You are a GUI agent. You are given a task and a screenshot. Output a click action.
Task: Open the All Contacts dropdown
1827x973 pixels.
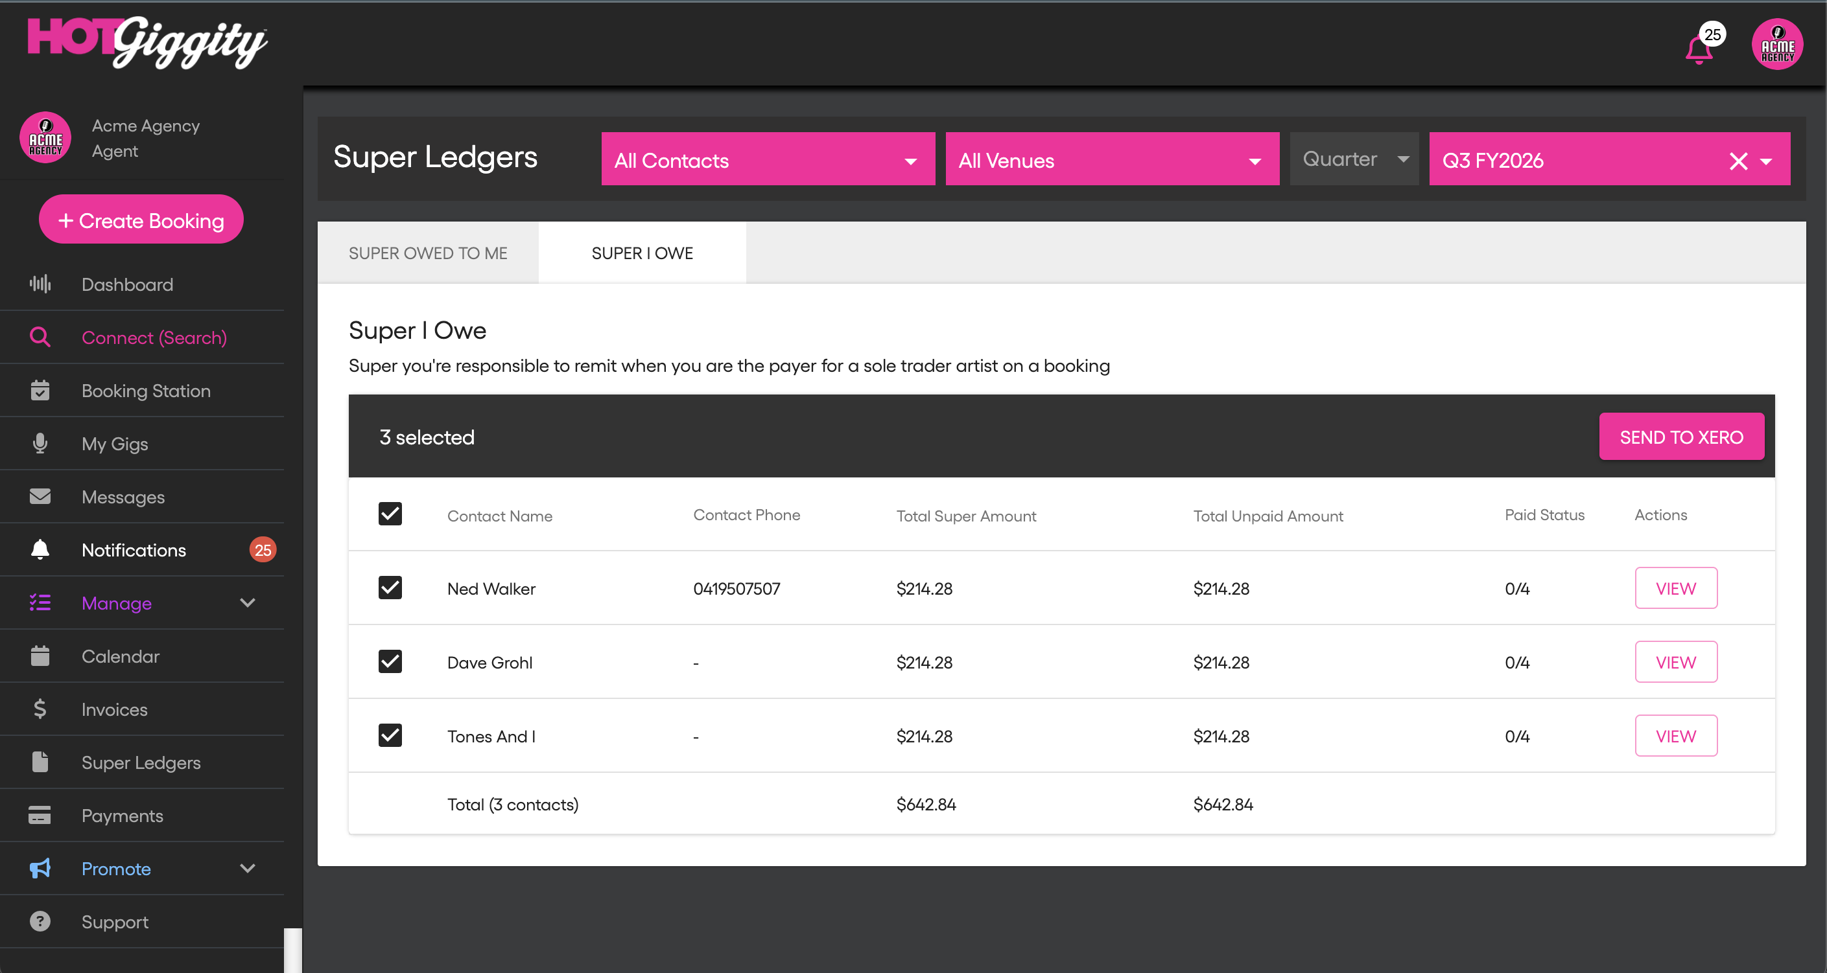click(768, 160)
